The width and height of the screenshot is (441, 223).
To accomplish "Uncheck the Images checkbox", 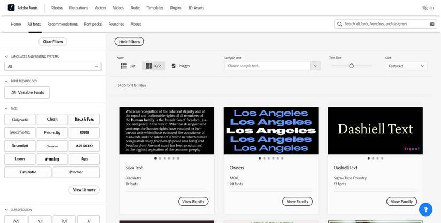I will 174,66.
